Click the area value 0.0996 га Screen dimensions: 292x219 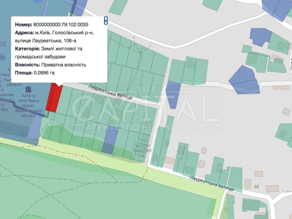(x=43, y=73)
